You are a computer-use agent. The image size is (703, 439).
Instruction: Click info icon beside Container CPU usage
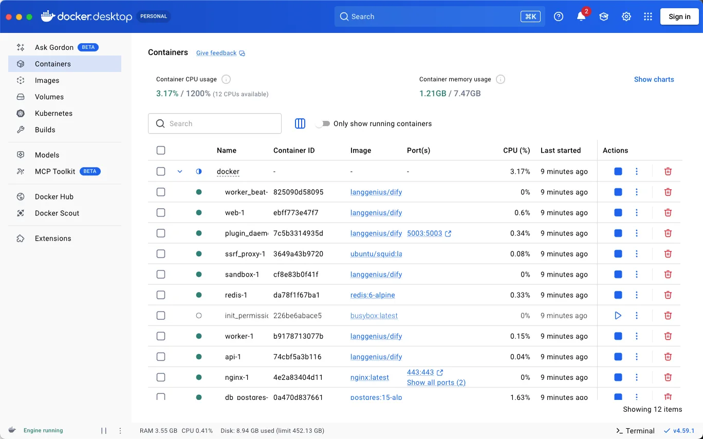click(x=226, y=79)
